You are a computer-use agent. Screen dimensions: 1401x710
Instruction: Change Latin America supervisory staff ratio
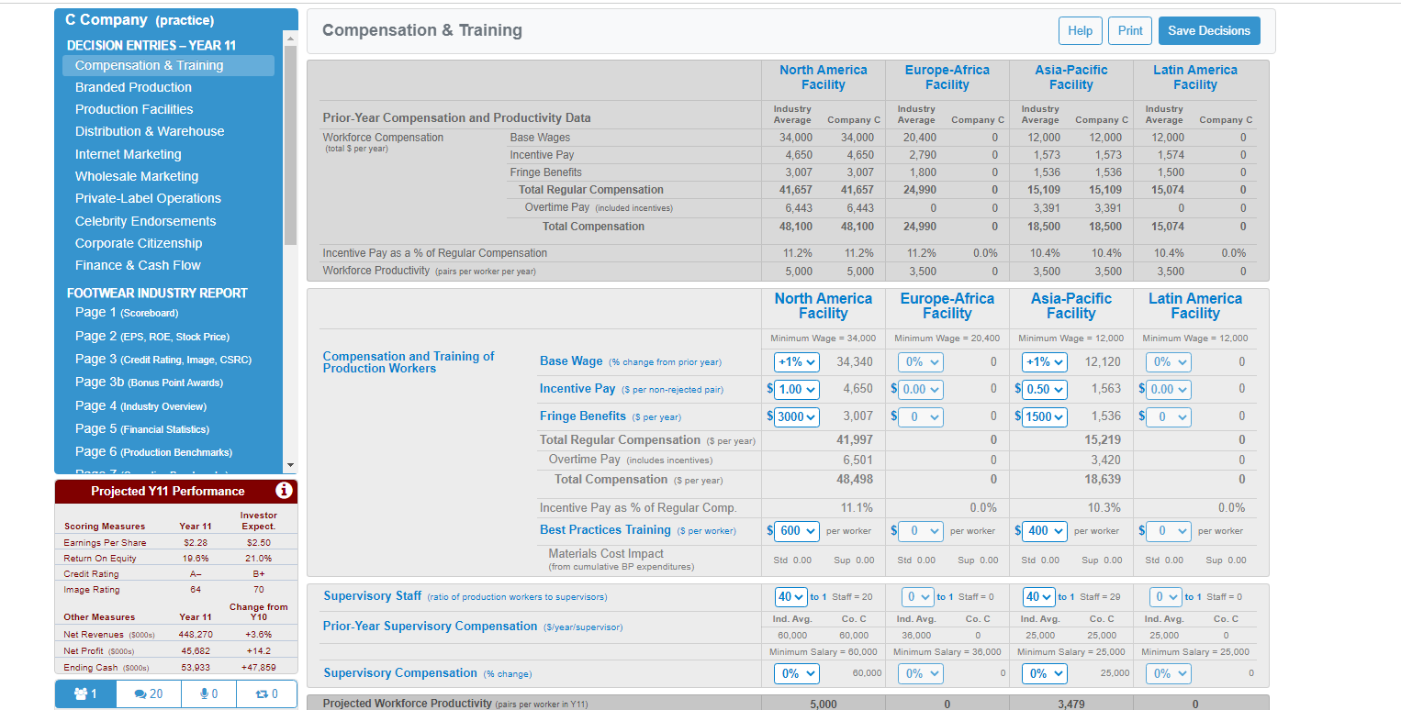(1166, 597)
